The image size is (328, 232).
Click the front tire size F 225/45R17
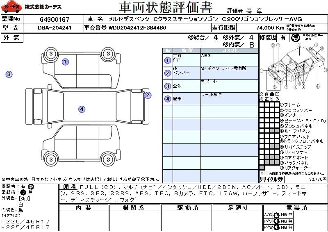pos(25,221)
